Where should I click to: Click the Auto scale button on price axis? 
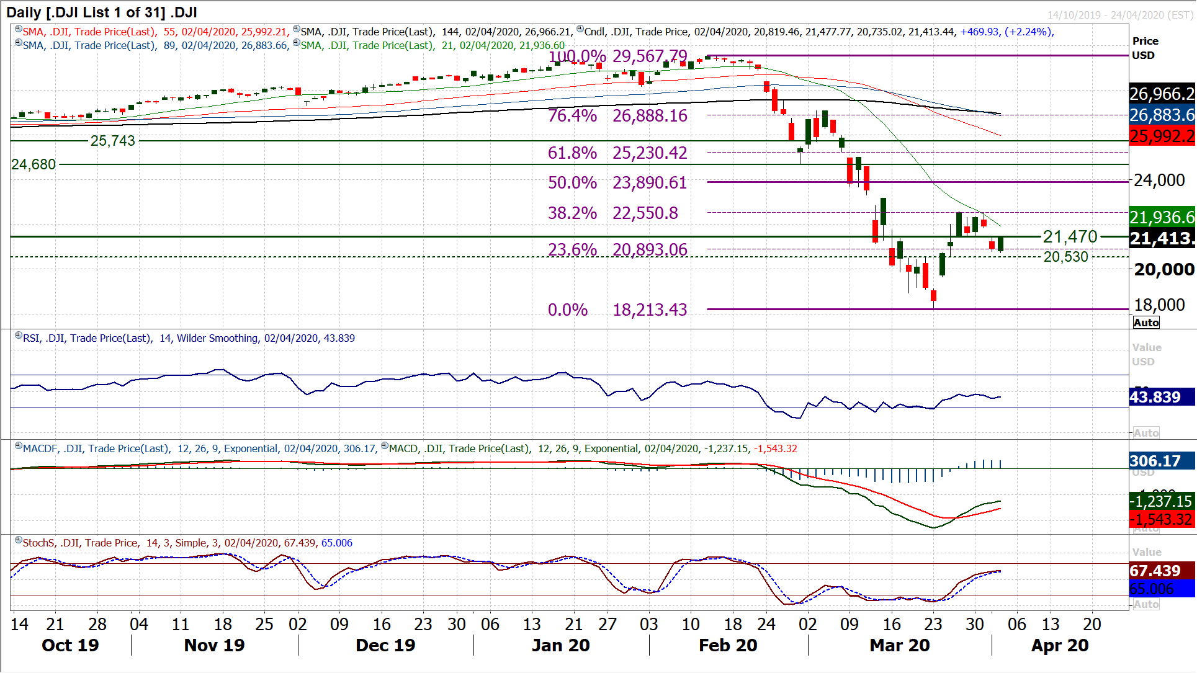coord(1145,323)
